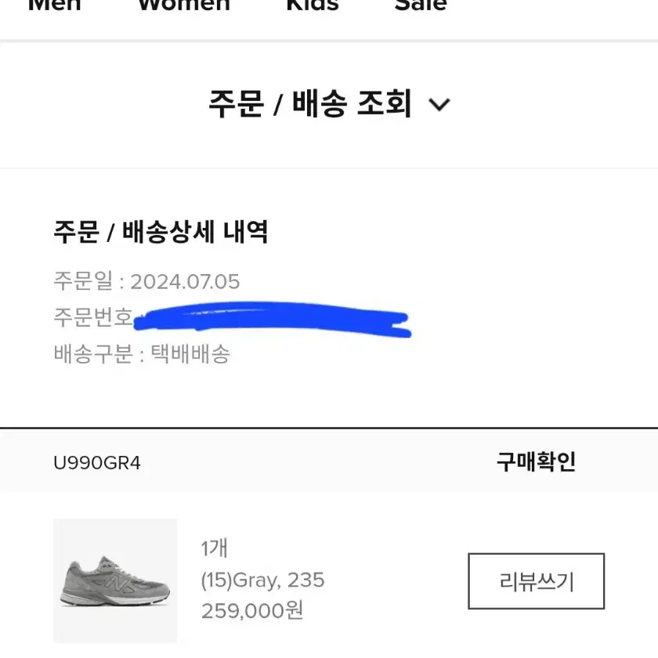The height and width of the screenshot is (658, 658).
Task: Click the 택배배송 delivery type text
Action: (190, 353)
